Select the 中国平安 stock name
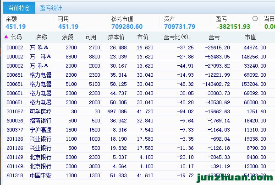Screen dimensions: 275x185 click(40, 175)
